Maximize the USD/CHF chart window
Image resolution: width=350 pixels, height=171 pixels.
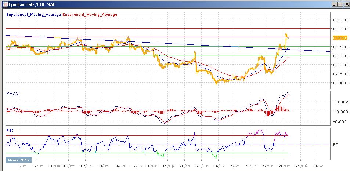point(340,4)
